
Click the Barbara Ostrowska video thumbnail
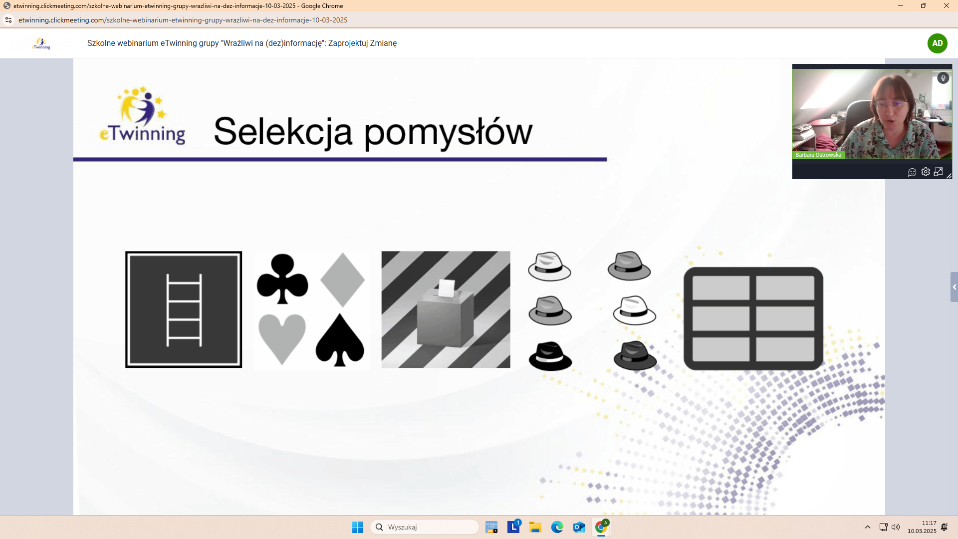click(x=871, y=114)
